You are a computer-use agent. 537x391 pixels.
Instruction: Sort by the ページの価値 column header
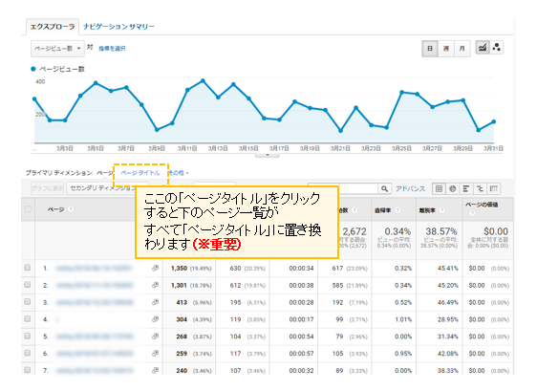point(482,205)
